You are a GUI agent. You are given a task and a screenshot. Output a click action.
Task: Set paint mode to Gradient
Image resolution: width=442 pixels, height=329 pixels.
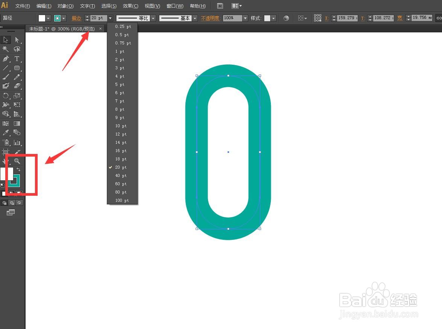point(12,193)
